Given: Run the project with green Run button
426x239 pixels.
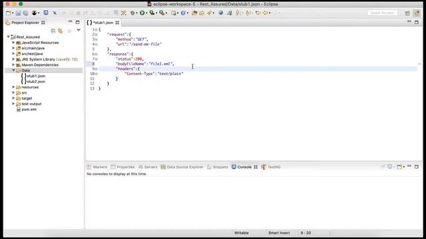Looking at the screenshot, I should tap(142, 13).
